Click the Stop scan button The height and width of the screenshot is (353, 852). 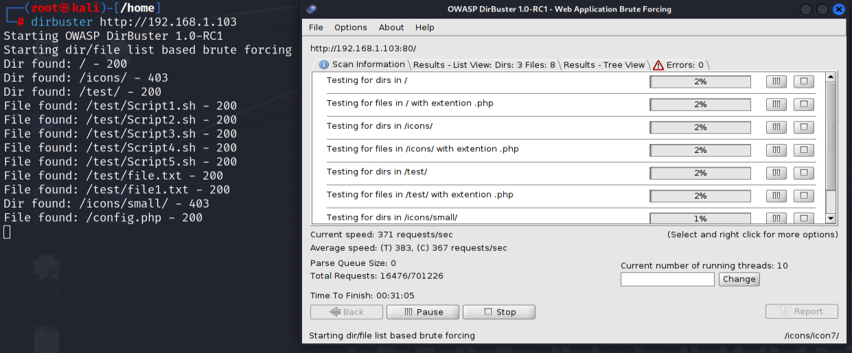[499, 312]
